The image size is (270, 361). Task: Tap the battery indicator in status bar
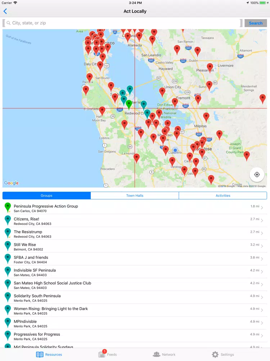(x=263, y=3)
